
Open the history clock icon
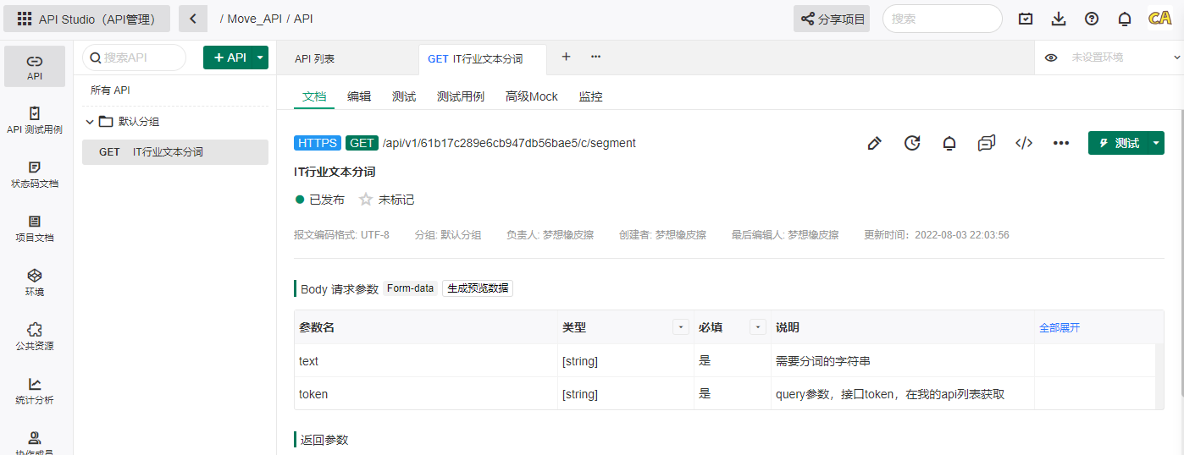point(912,143)
